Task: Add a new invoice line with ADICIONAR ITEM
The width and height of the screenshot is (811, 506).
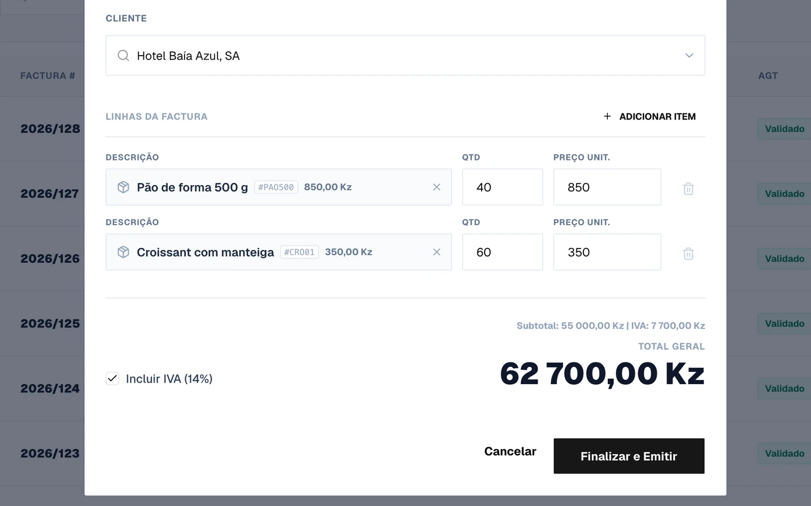Action: 649,116
